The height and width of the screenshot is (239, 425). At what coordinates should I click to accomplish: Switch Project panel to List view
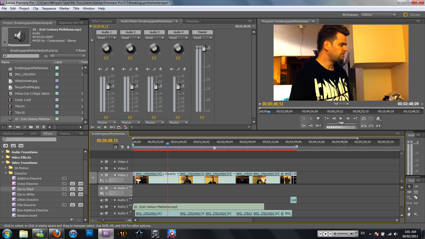4,127
